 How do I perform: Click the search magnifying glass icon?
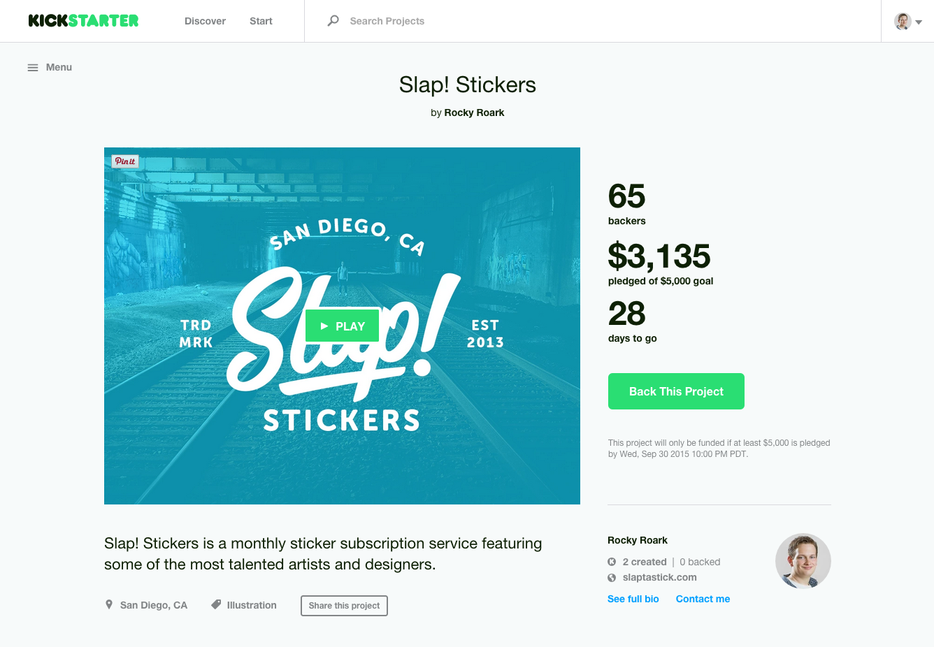click(333, 21)
